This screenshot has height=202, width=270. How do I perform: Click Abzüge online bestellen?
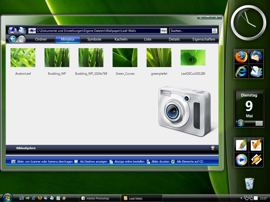[129, 161]
